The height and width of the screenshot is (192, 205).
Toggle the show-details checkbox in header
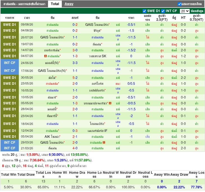click(179, 4)
